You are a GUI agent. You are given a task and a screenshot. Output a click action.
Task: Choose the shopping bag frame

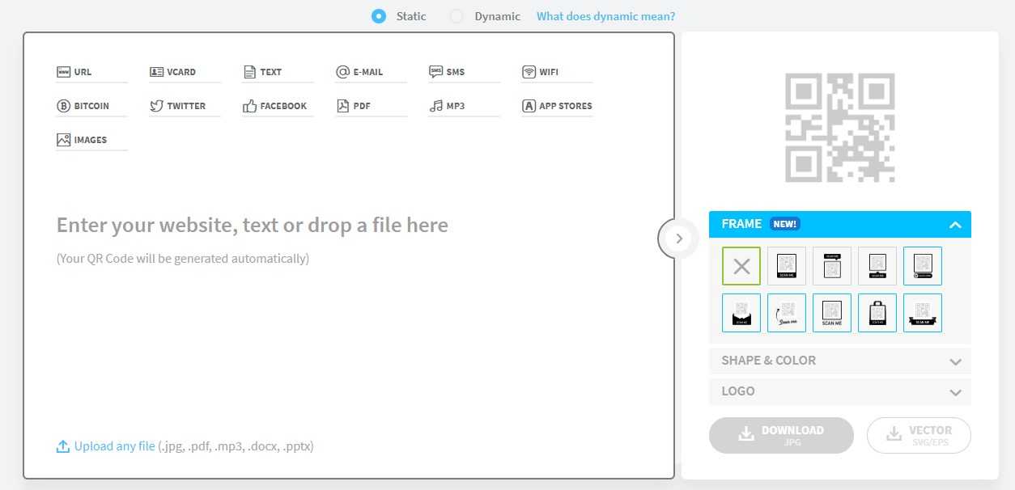tap(877, 313)
